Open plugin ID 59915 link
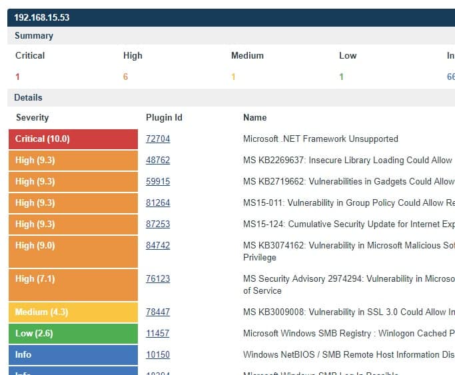 [158, 182]
